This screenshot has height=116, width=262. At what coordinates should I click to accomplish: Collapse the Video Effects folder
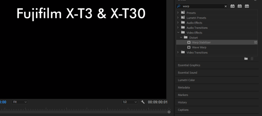(x=178, y=32)
